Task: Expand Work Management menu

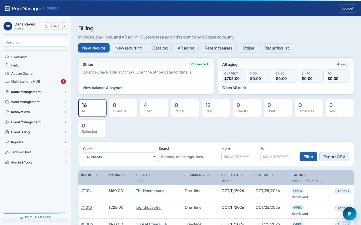Action: click(35, 102)
